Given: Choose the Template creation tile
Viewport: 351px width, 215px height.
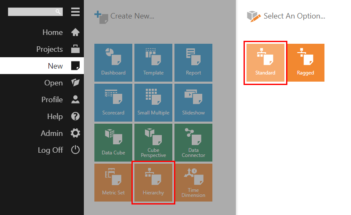Looking at the screenshot, I should (153, 63).
